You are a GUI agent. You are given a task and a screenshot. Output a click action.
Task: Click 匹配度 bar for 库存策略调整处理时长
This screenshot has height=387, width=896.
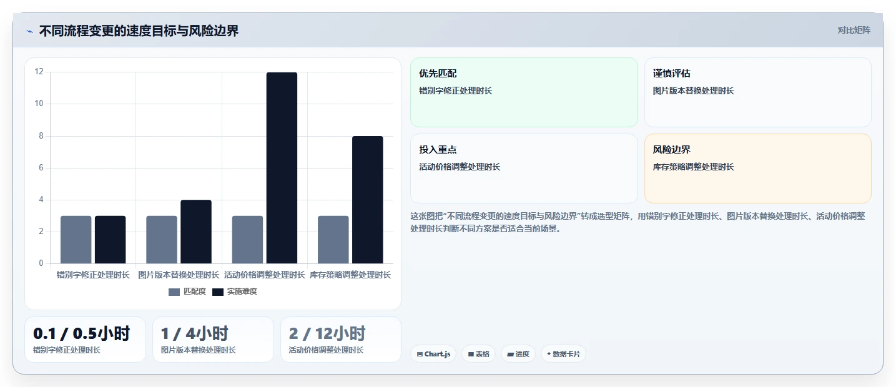tap(333, 240)
